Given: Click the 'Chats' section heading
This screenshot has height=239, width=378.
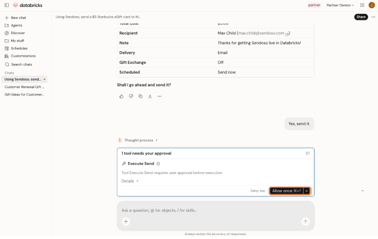Looking at the screenshot, I should coord(9,73).
